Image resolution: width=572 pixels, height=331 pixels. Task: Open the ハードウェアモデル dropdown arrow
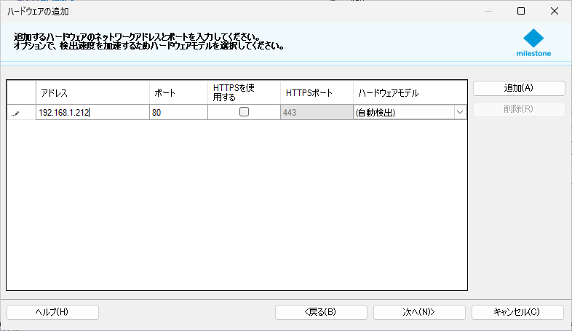pos(460,113)
